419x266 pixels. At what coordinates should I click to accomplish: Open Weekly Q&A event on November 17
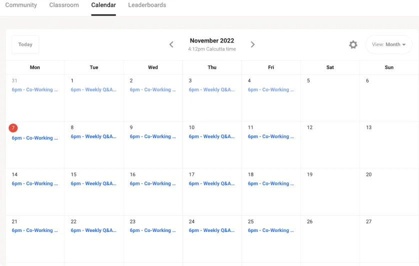pyautogui.click(x=211, y=183)
